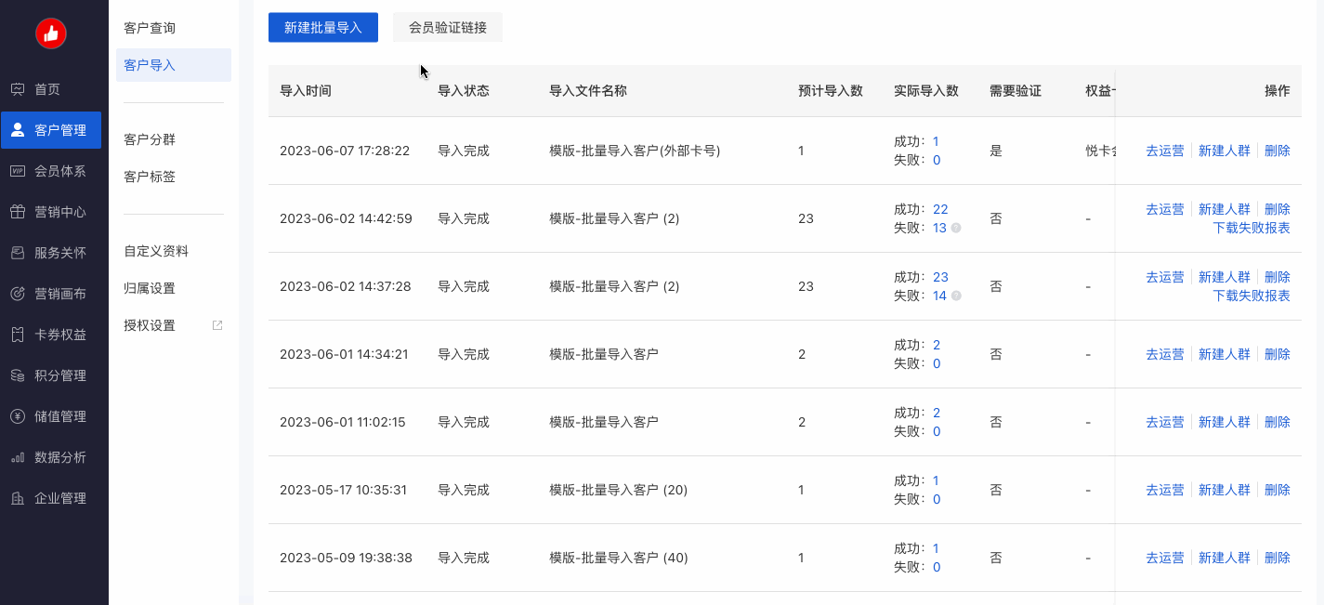This screenshot has height=605, width=1324.
Task: Click the 营销中心 gift icon
Action: pos(18,212)
